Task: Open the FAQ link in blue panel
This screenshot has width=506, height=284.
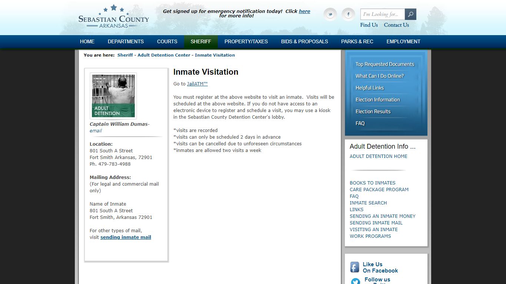Action: pos(360,123)
